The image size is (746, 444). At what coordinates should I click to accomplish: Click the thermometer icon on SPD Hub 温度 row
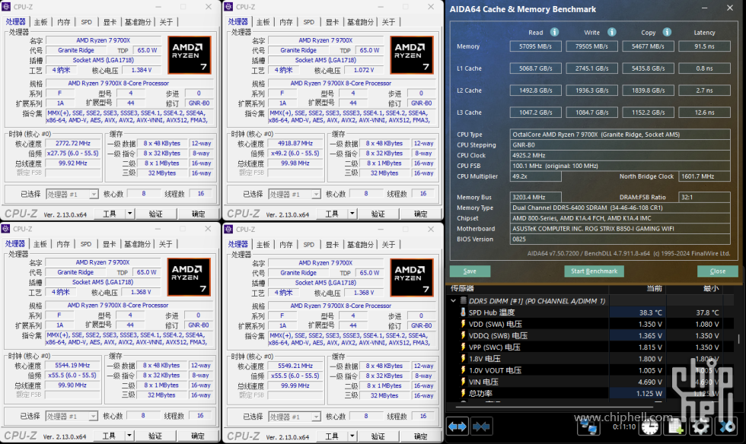463,312
